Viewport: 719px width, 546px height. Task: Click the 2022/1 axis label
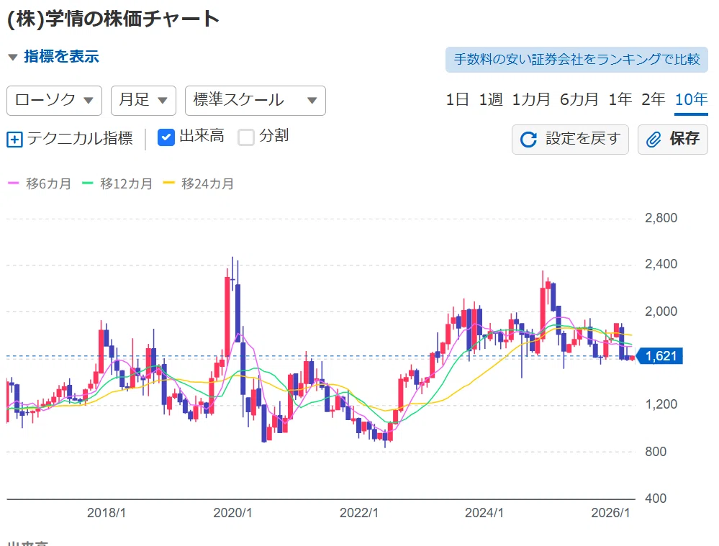(x=358, y=512)
